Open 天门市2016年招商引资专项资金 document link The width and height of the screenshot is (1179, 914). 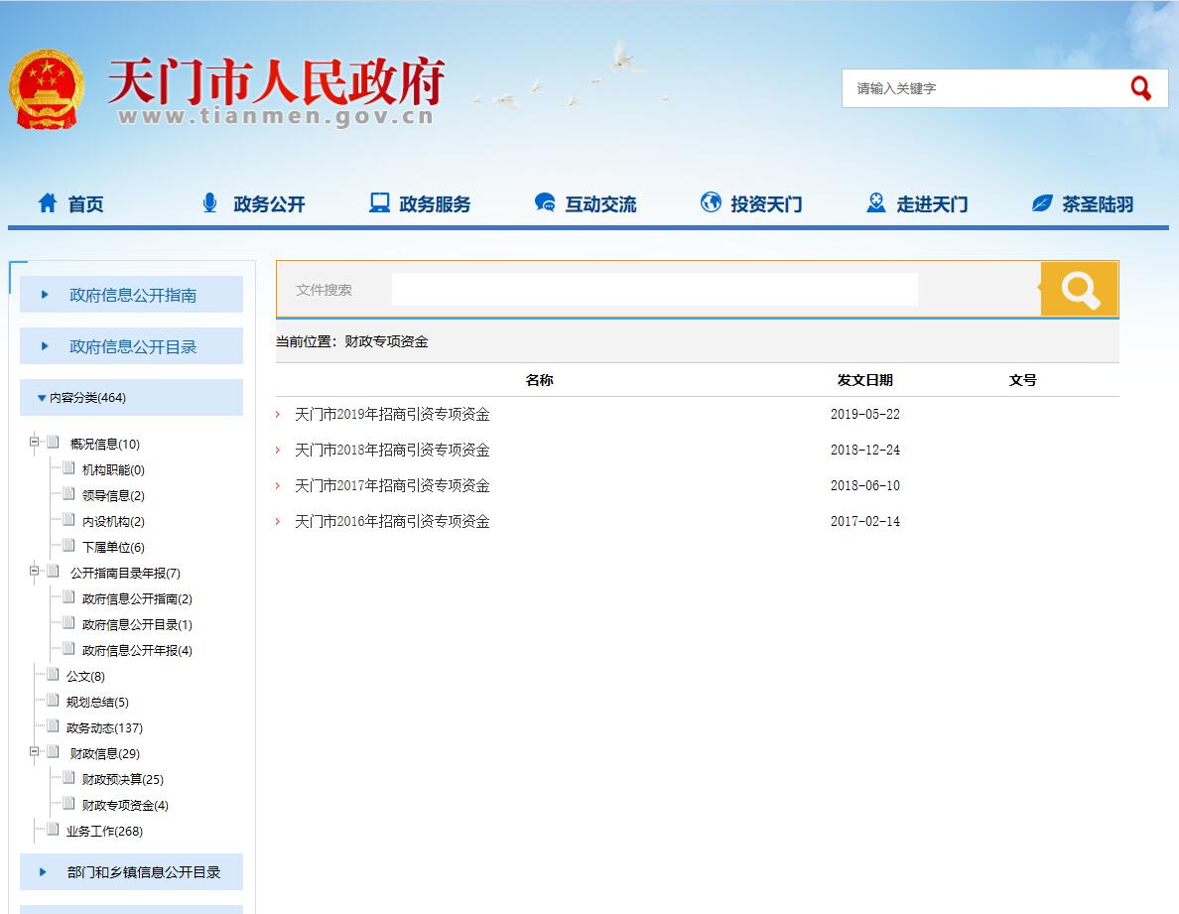pyautogui.click(x=392, y=522)
